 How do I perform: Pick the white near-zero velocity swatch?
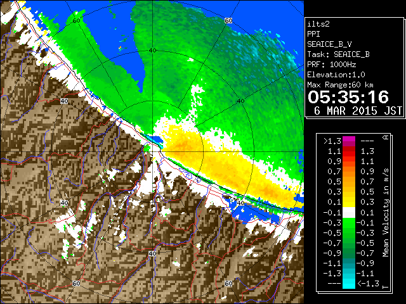(349, 213)
